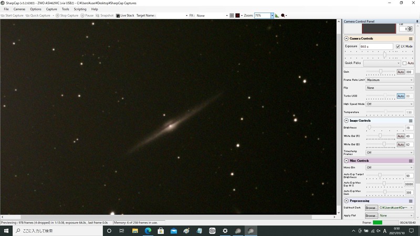Click the dark red reticule overlay icon
420x236 pixels.
(237, 16)
